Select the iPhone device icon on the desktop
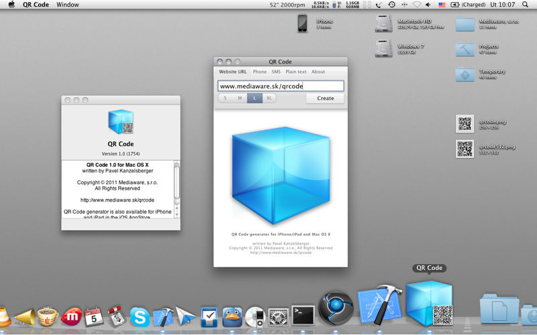 [x=303, y=23]
